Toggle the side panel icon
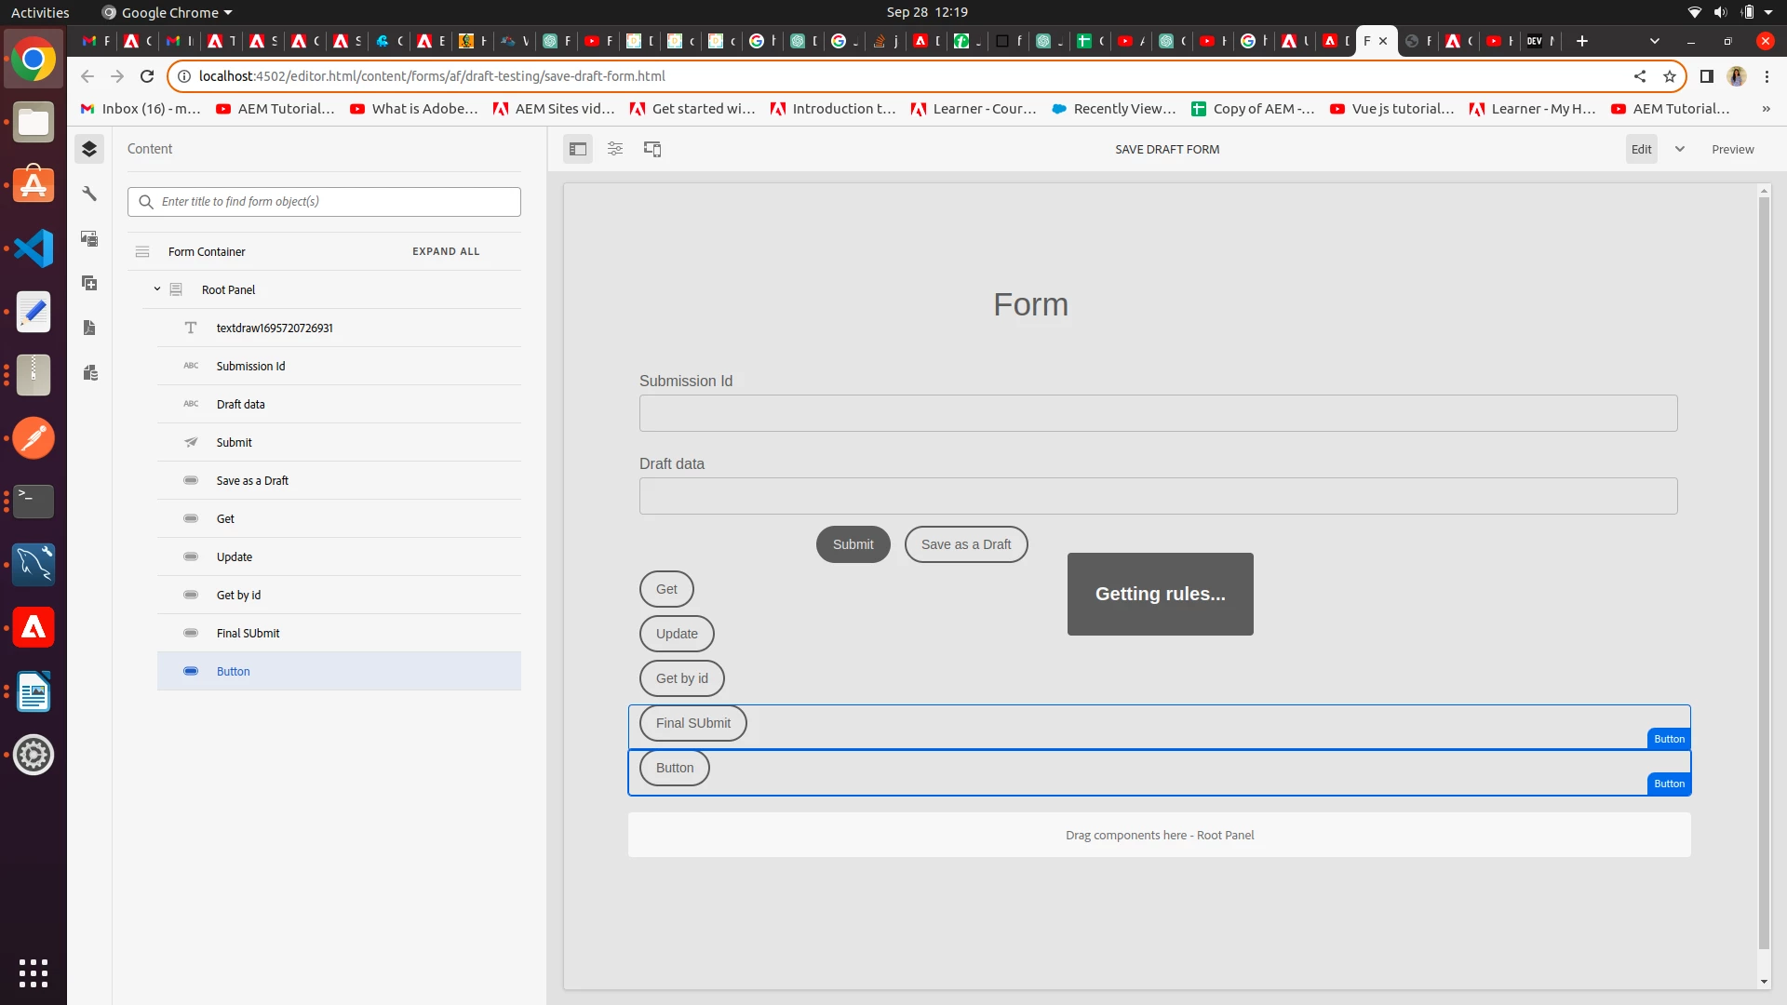This screenshot has height=1005, width=1787. tap(578, 149)
